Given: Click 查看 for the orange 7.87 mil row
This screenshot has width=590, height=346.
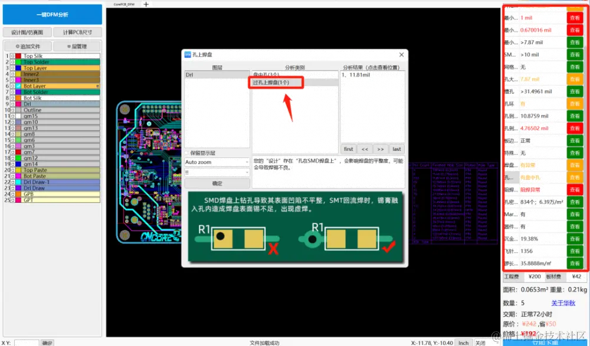Looking at the screenshot, I should (x=575, y=80).
